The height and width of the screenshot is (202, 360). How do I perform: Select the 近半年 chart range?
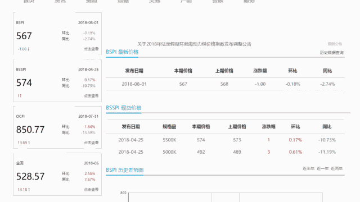[x=308, y=168]
